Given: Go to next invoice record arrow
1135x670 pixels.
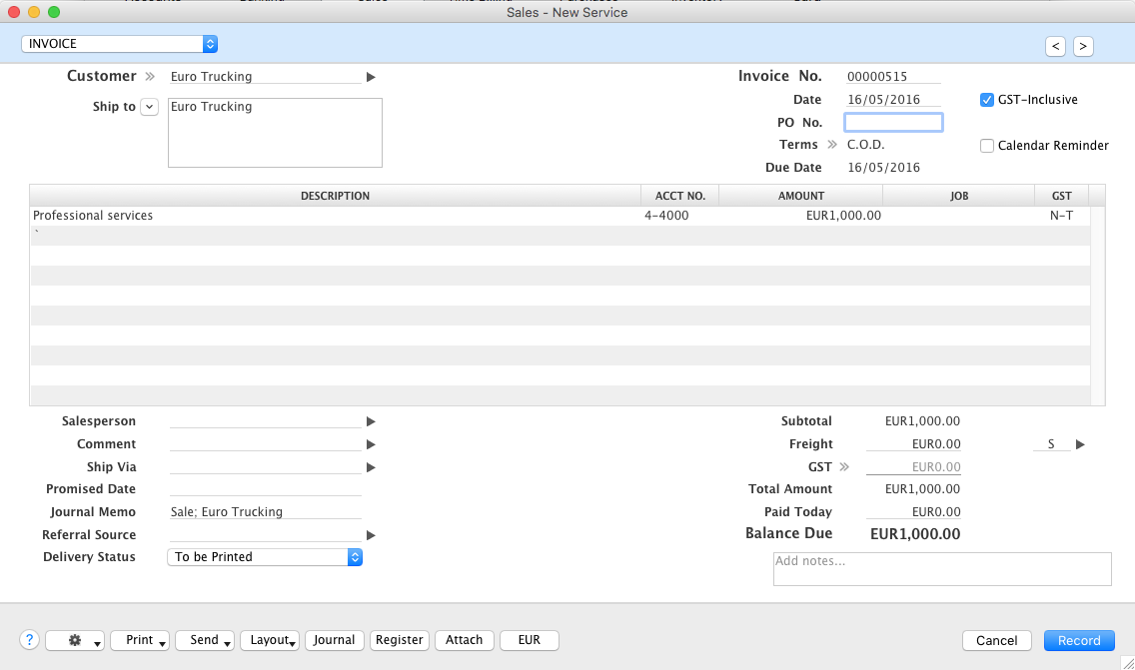Looking at the screenshot, I should [1083, 46].
